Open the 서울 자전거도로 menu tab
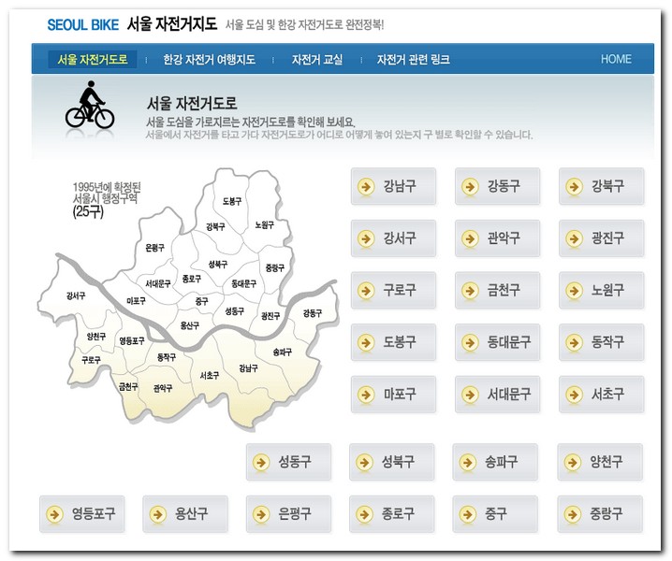The image size is (672, 561). [92, 59]
